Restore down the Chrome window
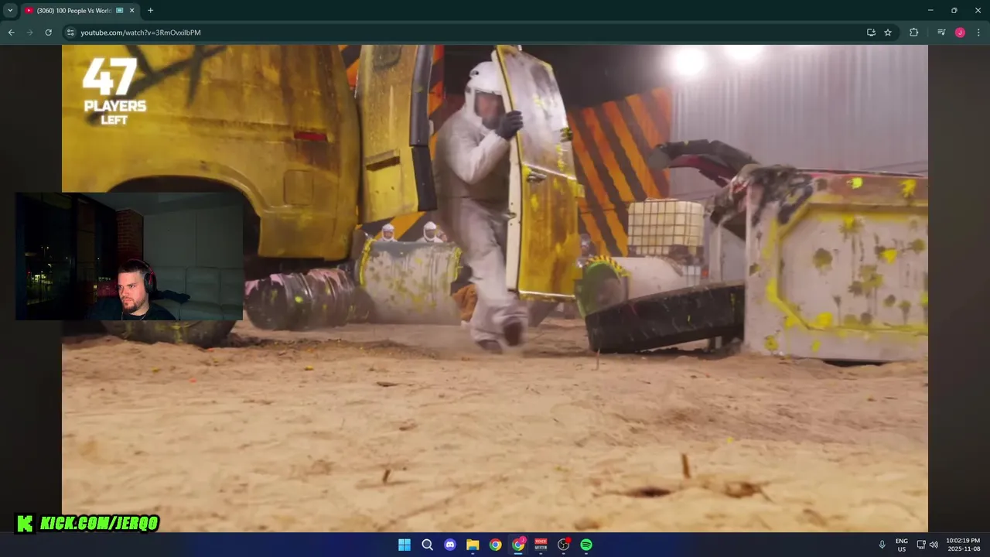The height and width of the screenshot is (557, 990). tap(954, 10)
